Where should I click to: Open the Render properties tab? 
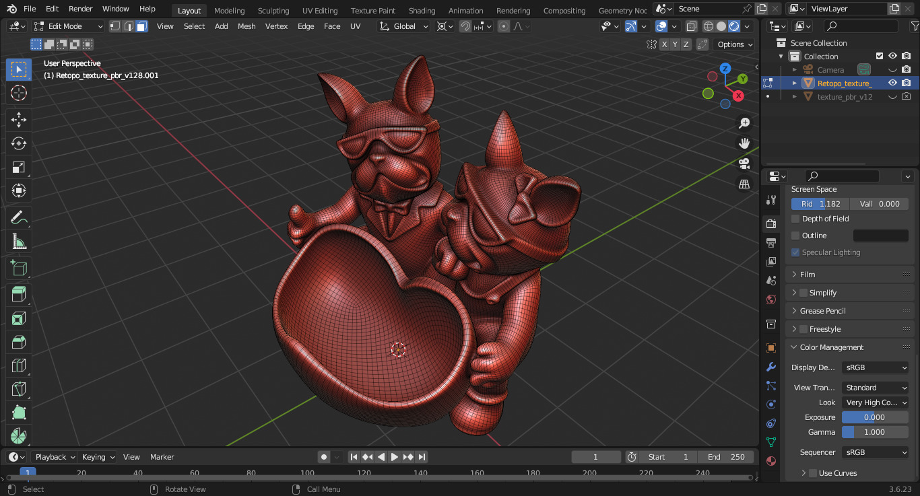pos(771,223)
